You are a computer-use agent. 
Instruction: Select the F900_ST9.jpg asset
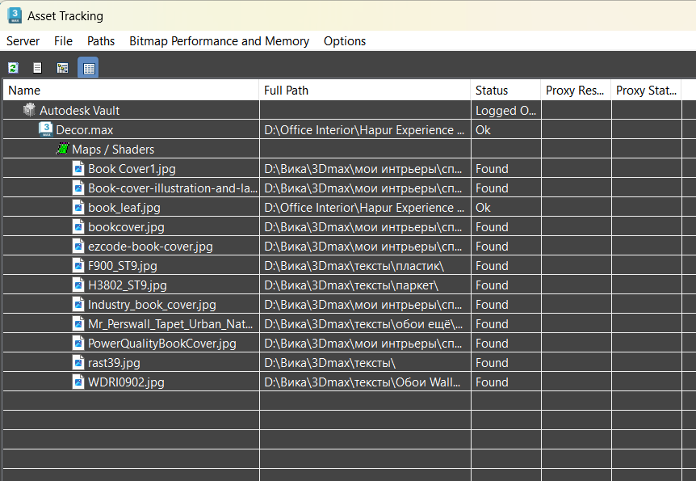[x=123, y=266]
